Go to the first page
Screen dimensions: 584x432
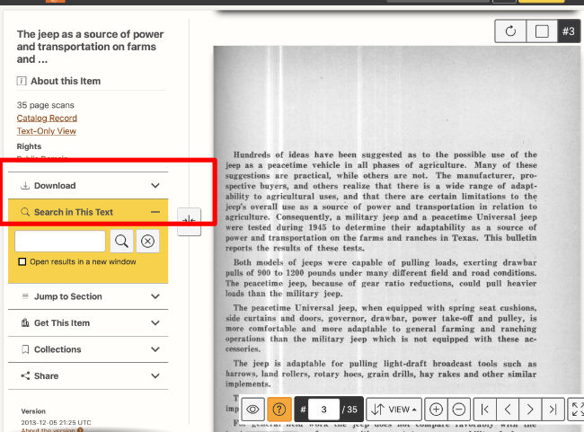[485, 409]
